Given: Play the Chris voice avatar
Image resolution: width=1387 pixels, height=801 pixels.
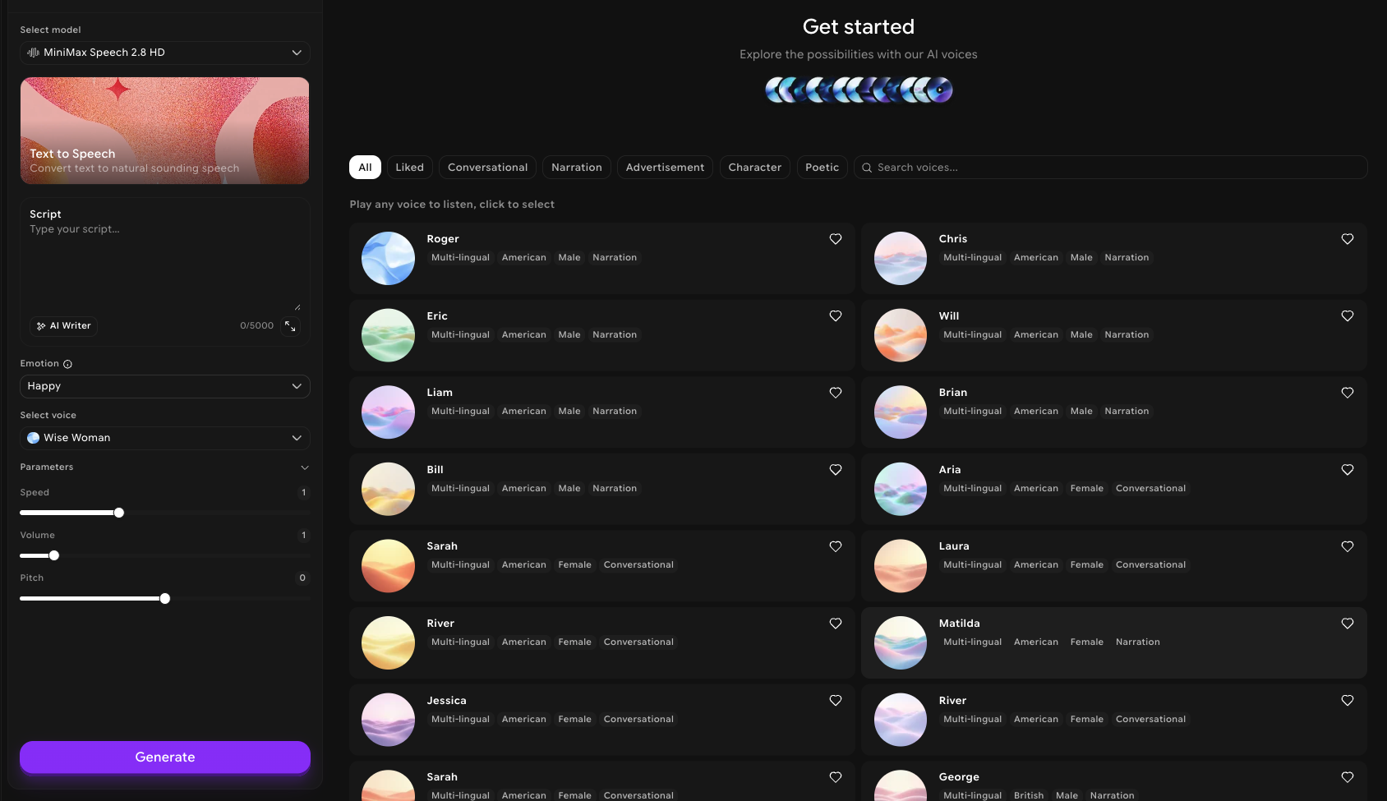Looking at the screenshot, I should (x=901, y=258).
